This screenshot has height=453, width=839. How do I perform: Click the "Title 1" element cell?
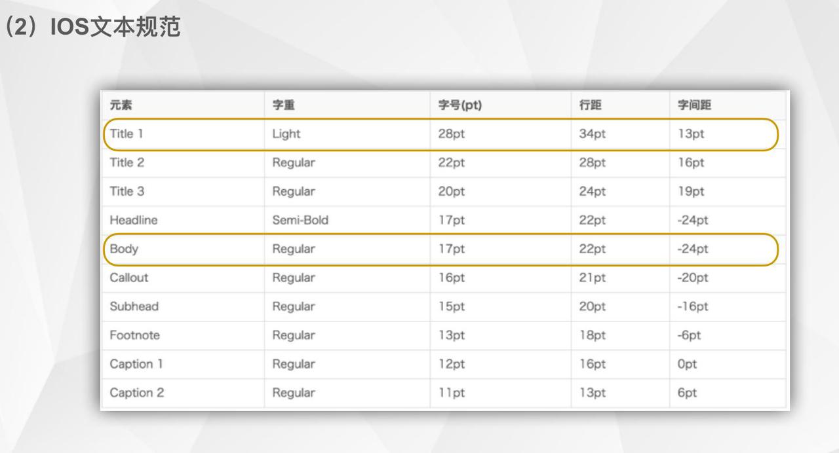point(127,134)
